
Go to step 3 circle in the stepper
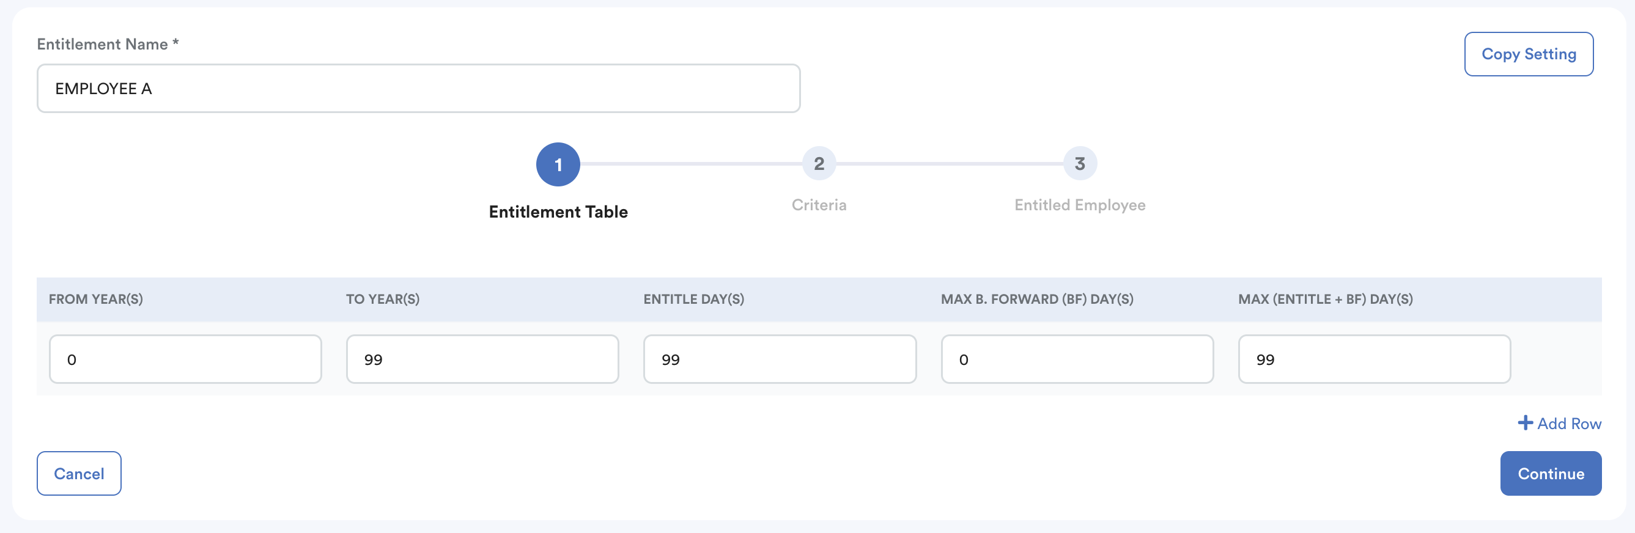click(1080, 164)
